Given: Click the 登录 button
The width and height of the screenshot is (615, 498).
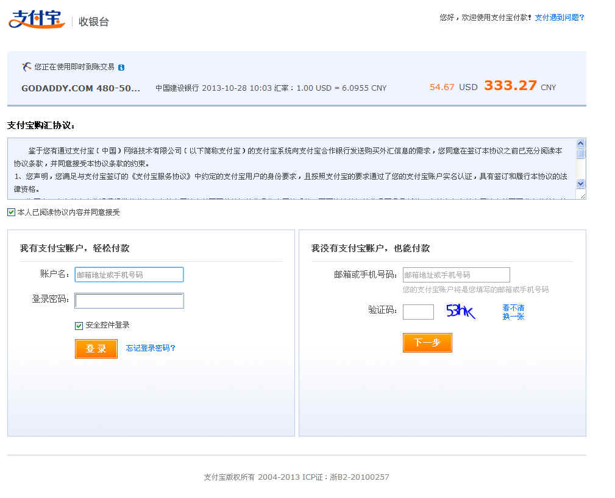Looking at the screenshot, I should pos(96,349).
